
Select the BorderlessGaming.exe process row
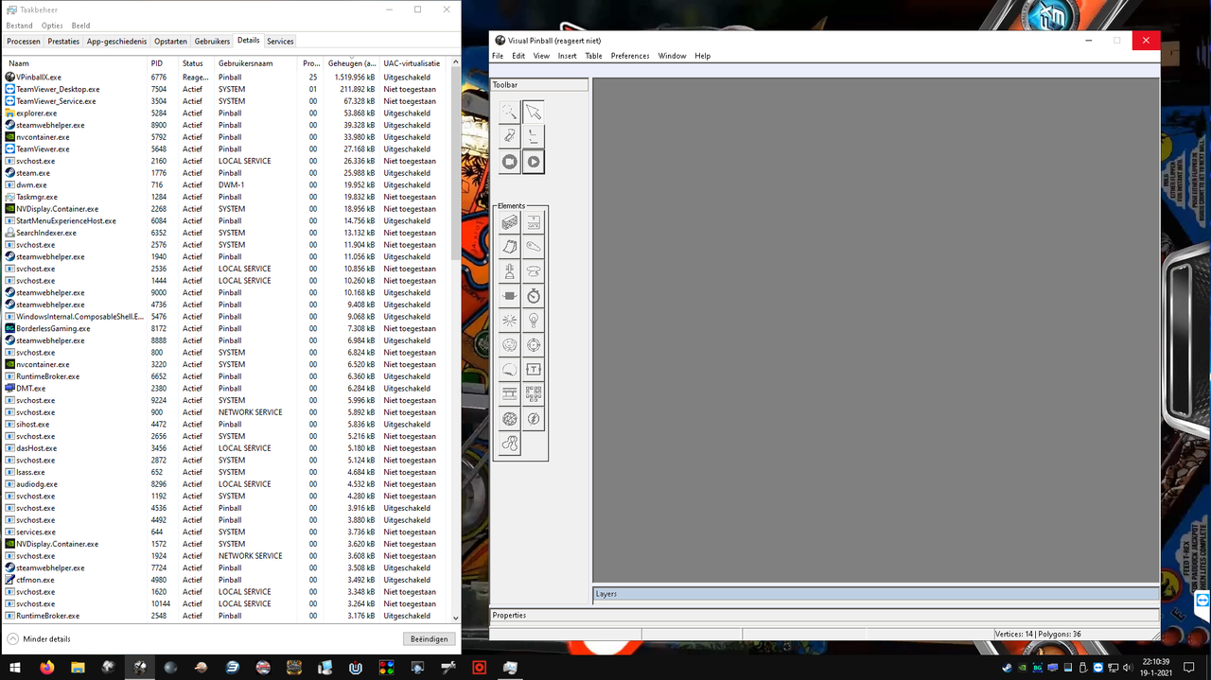click(225, 328)
